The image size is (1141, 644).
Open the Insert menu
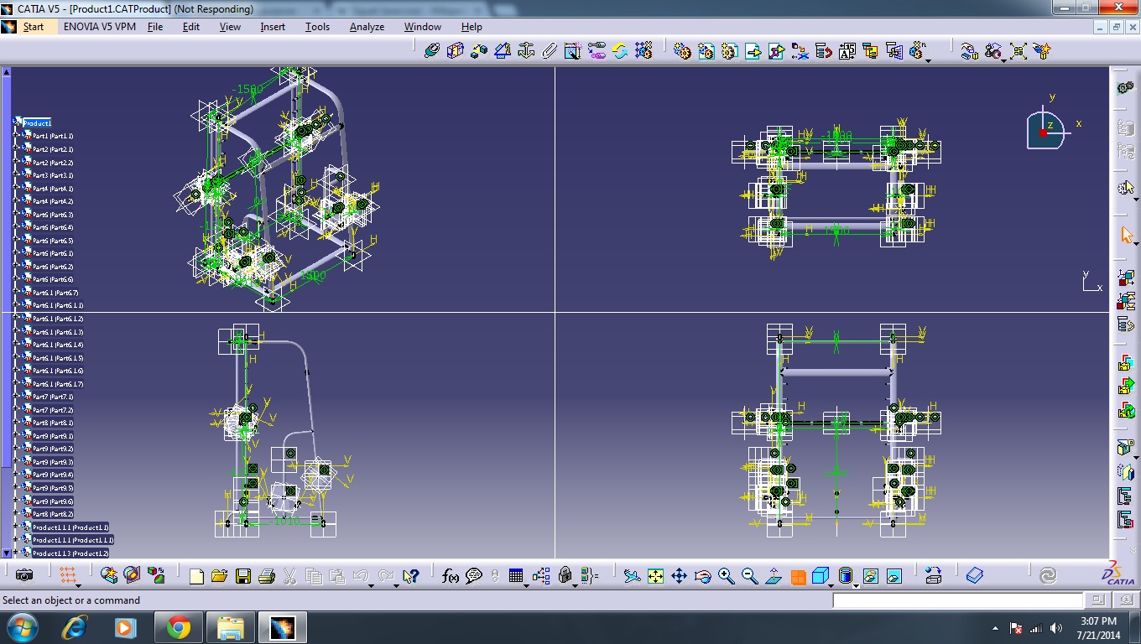point(273,27)
